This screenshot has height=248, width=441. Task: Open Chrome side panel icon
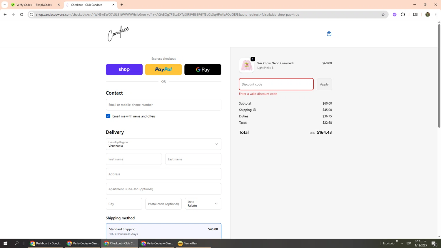click(x=415, y=14)
